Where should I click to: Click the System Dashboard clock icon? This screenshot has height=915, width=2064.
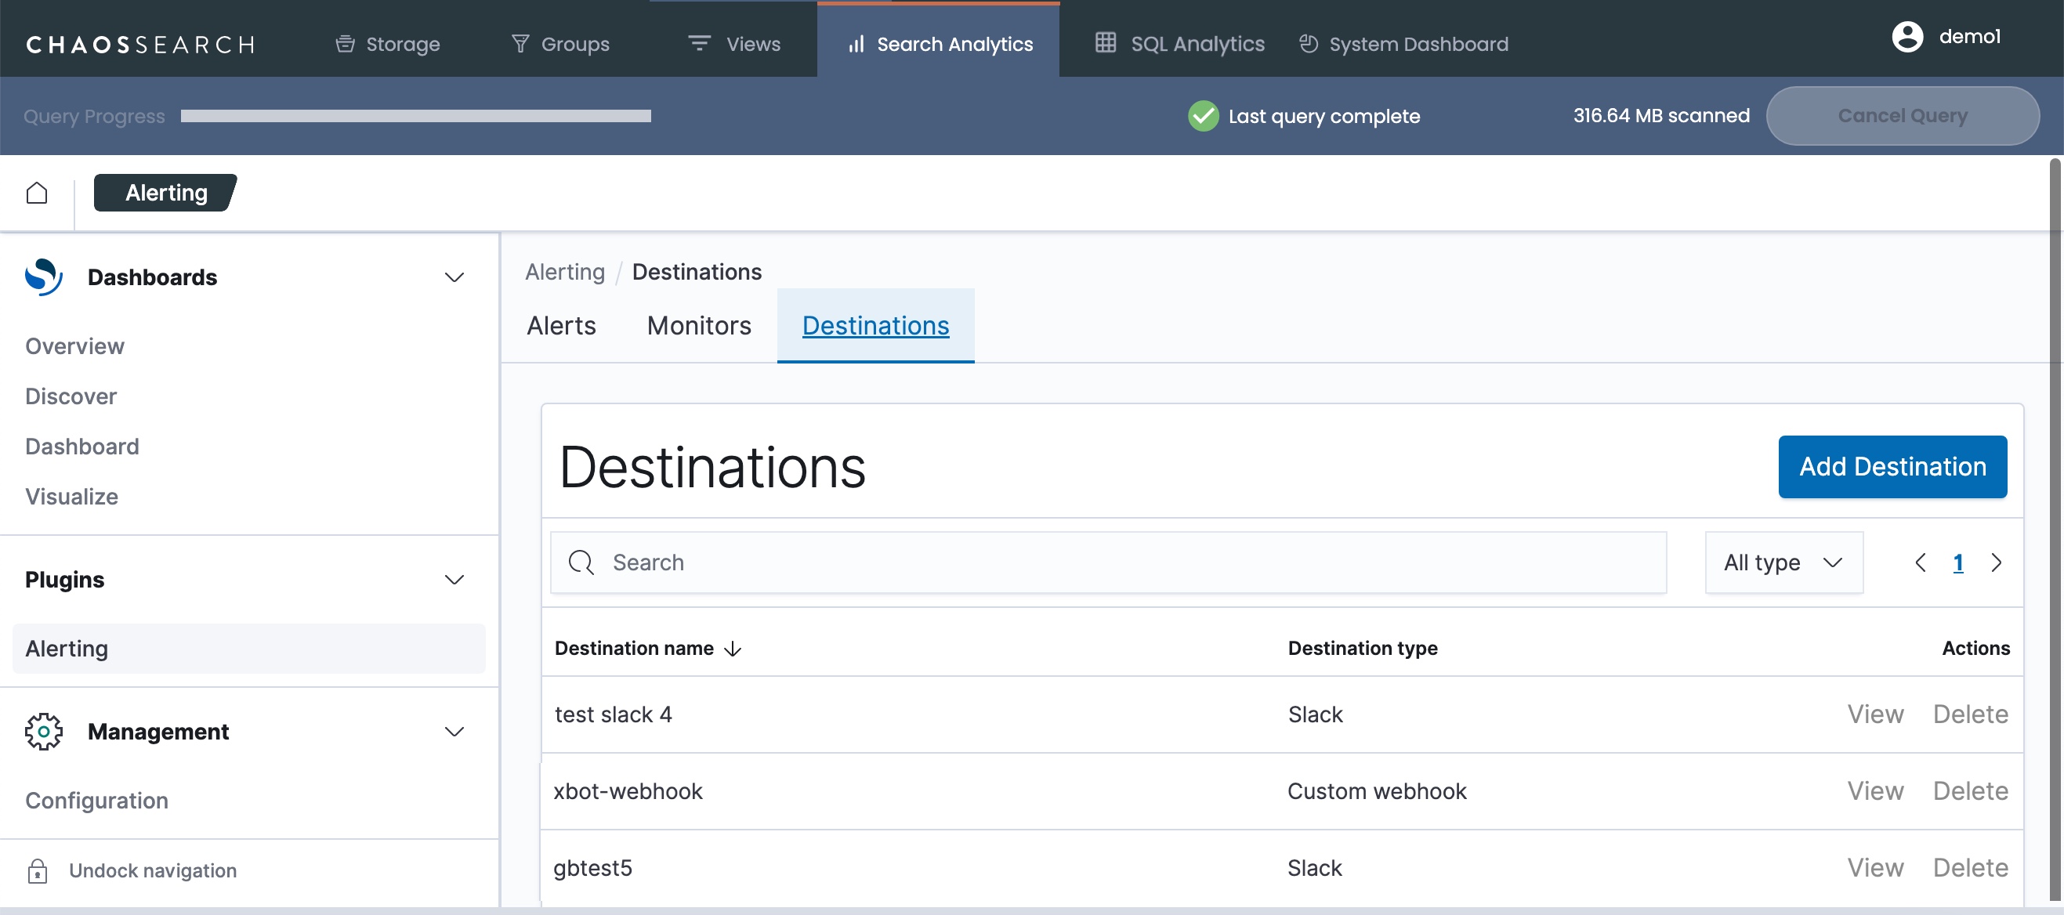point(1308,44)
